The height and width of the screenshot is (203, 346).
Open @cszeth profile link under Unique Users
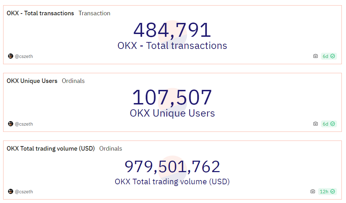[x=24, y=124]
